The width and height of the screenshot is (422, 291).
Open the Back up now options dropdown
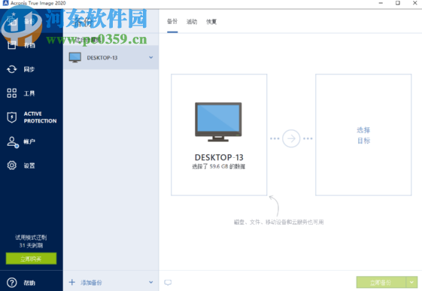(x=411, y=283)
